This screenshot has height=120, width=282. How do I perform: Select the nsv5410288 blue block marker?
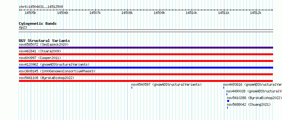[228, 101]
